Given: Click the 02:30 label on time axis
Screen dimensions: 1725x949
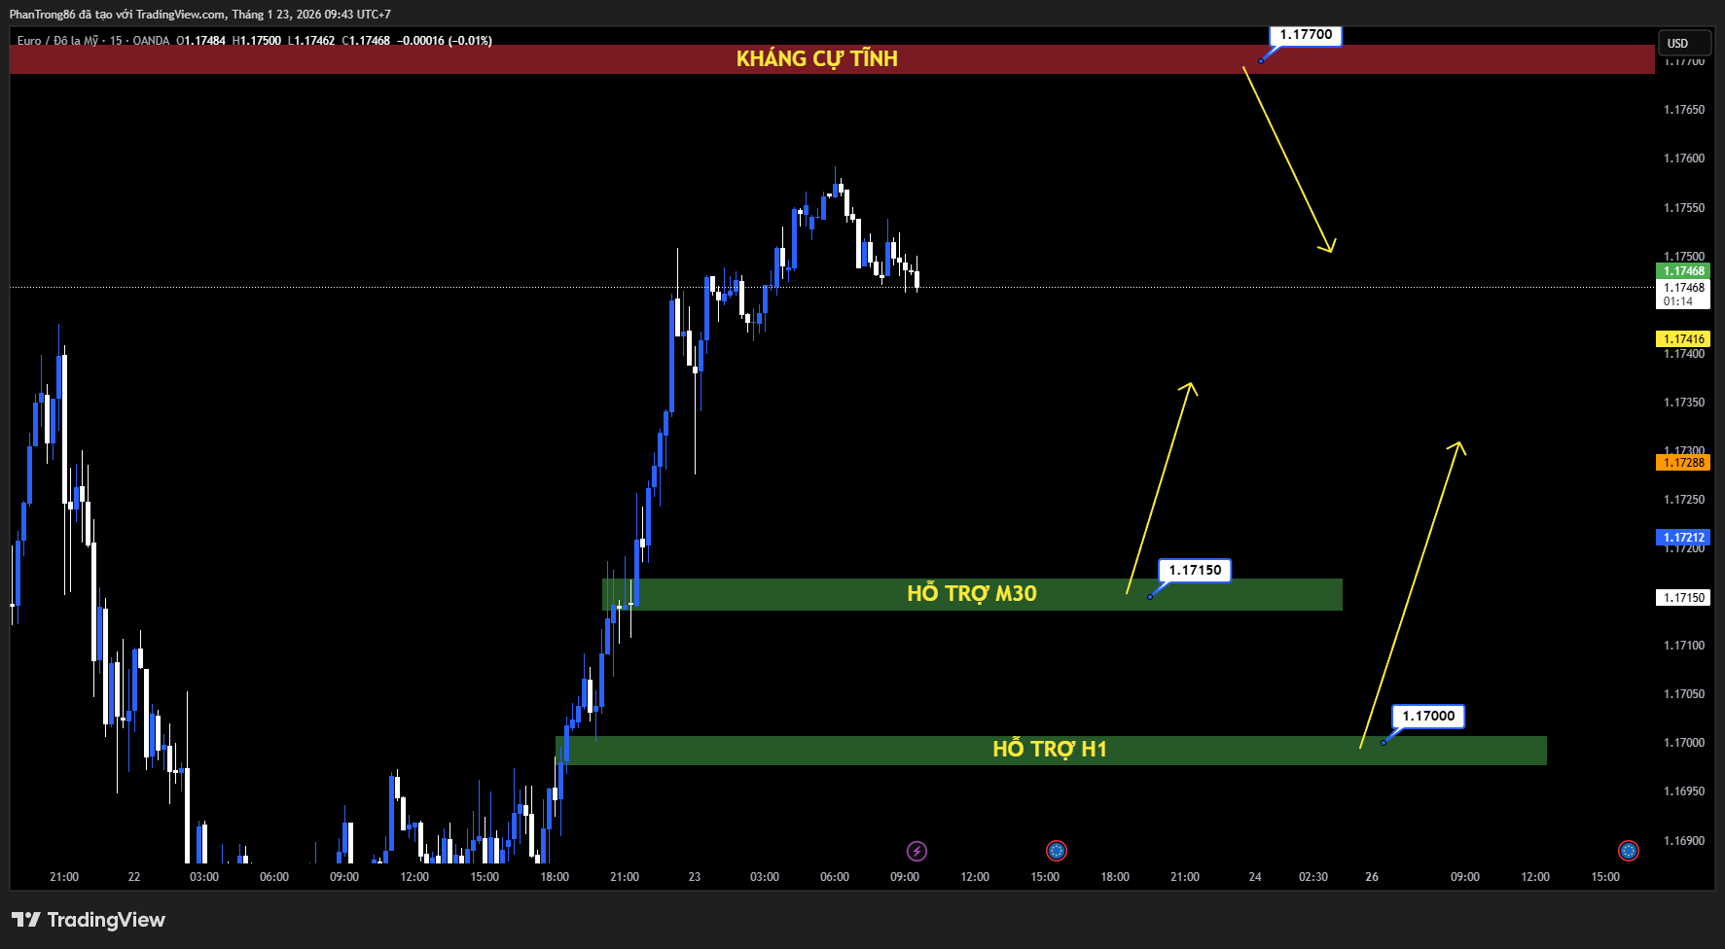Looking at the screenshot, I should pyautogui.click(x=1313, y=877).
